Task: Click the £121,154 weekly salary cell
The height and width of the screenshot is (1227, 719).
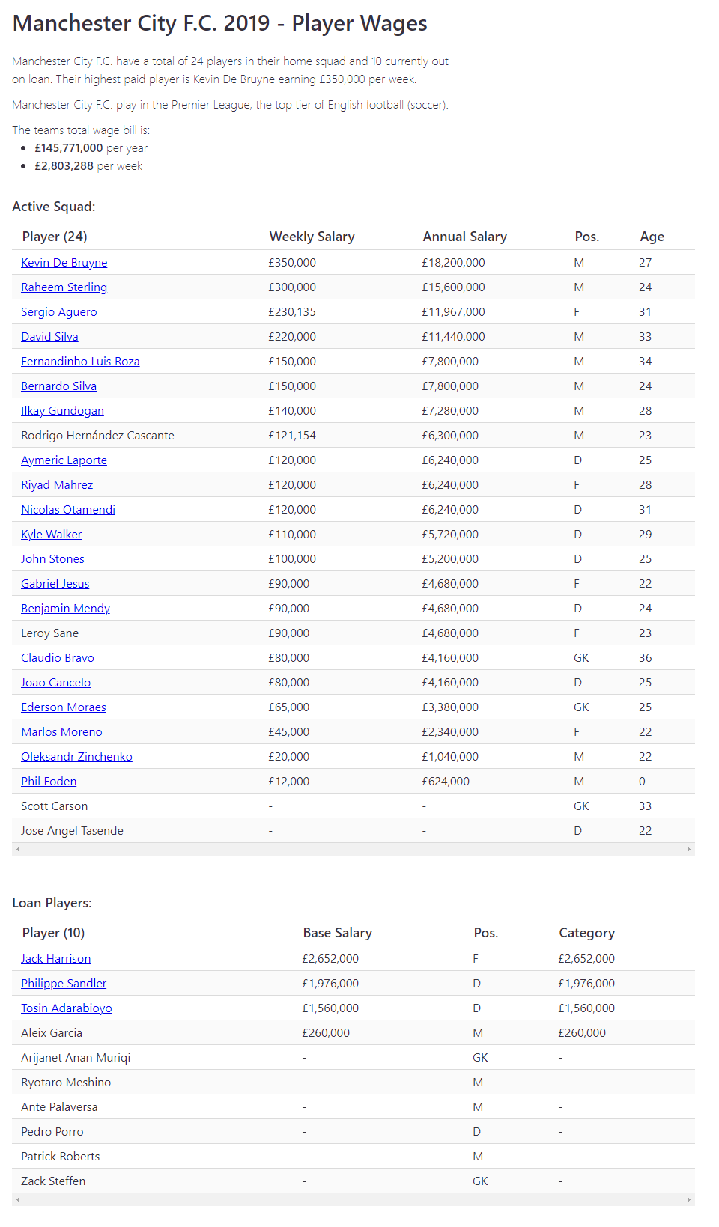Action: point(292,436)
